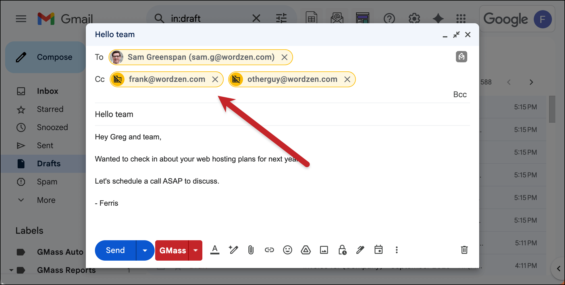Screen dimensions: 565x285
Task: Discard draft with trash icon
Action: (464, 250)
